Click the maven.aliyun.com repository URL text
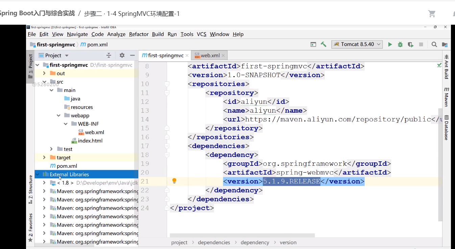455x249 pixels. [x=338, y=119]
